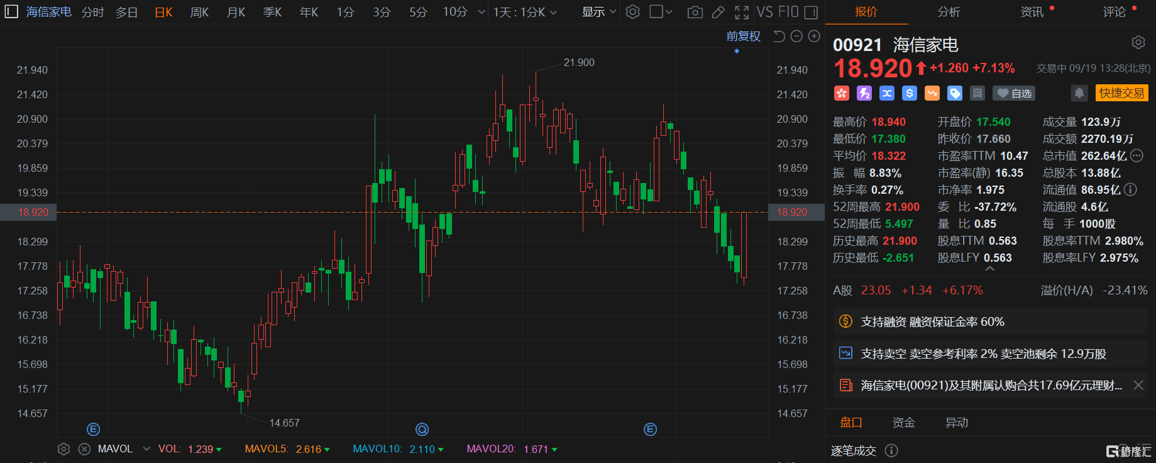
Task: Take a chart screenshot with camera icon
Action: point(695,12)
